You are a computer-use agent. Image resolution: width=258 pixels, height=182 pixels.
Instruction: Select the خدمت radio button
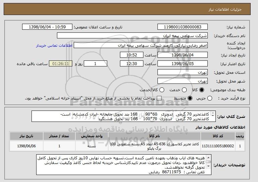(x=184, y=90)
